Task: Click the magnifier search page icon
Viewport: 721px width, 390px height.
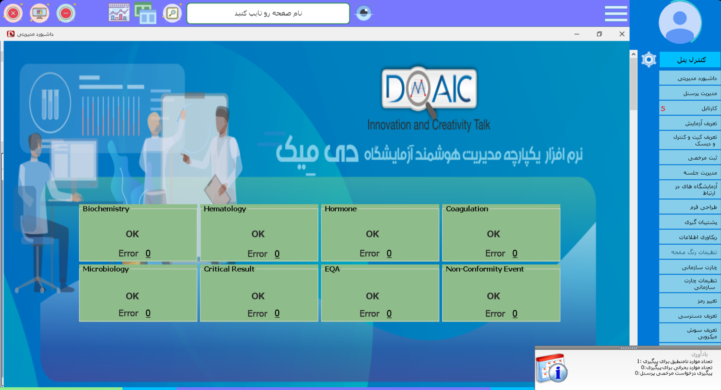Action: click(172, 13)
